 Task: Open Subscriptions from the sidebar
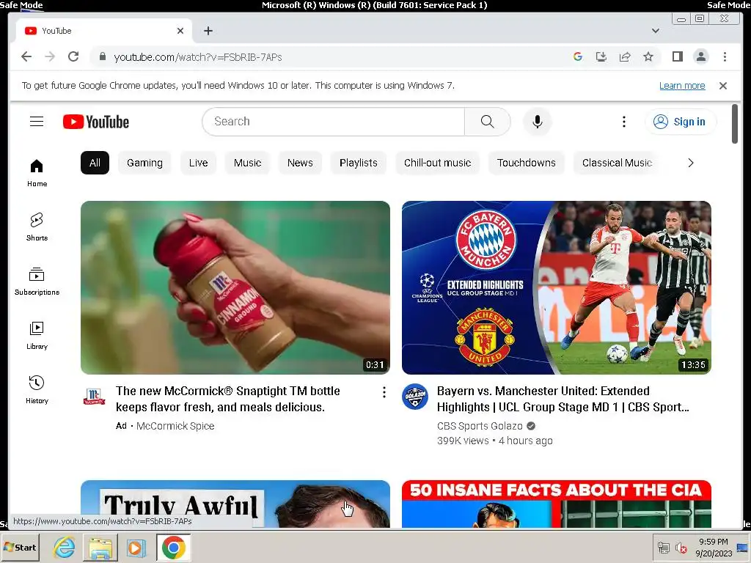tap(37, 281)
